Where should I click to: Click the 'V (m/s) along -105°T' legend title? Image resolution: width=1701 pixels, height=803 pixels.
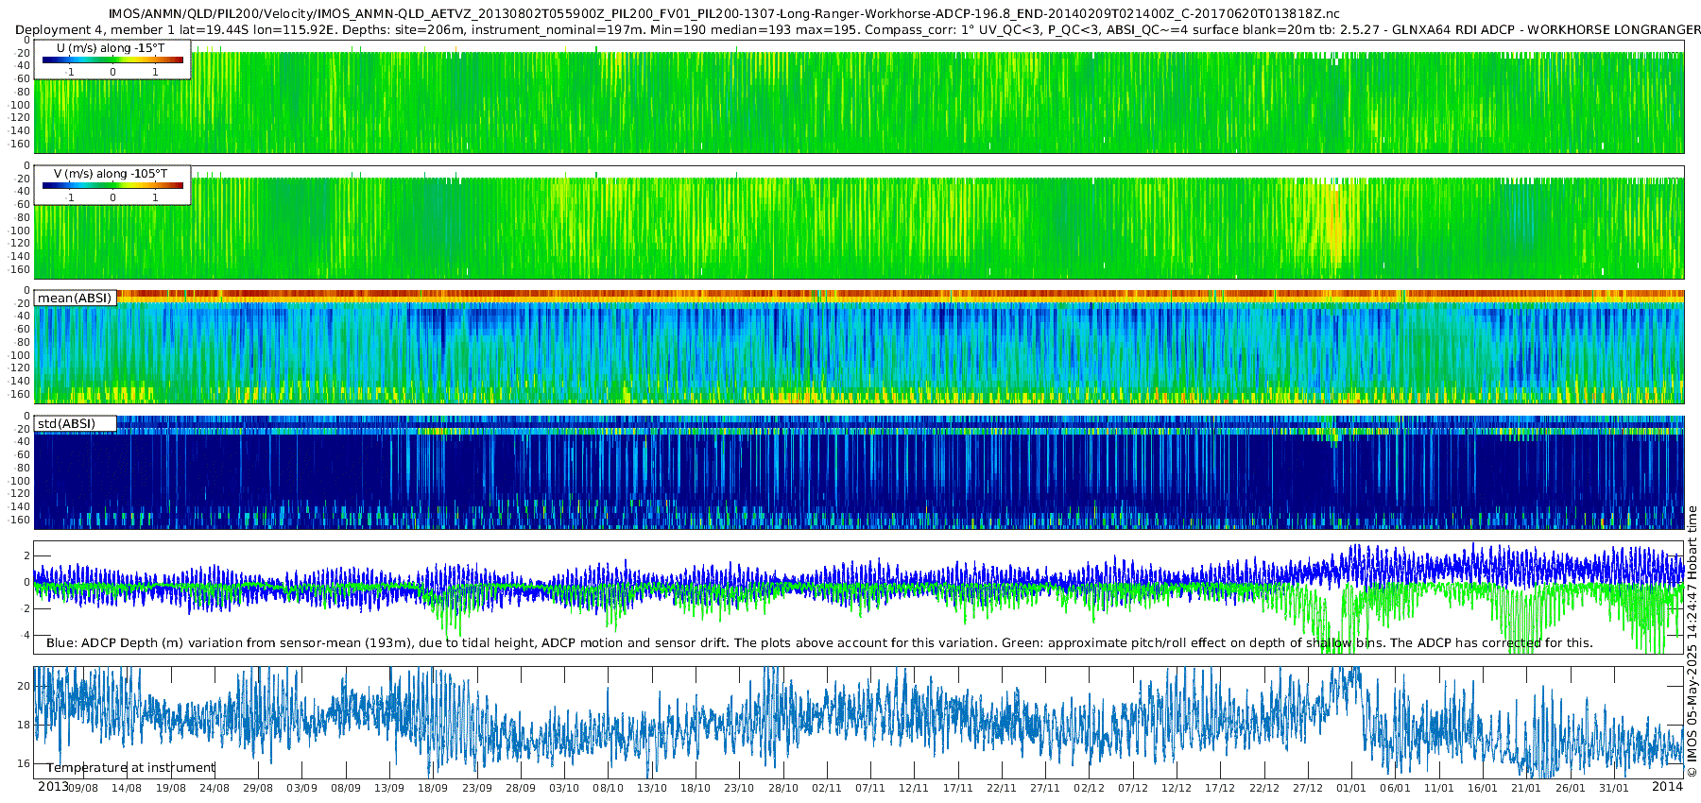click(111, 174)
